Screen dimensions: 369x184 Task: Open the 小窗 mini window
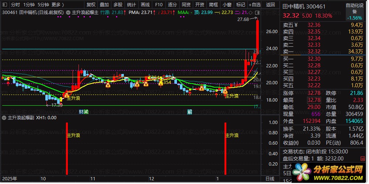[227, 4]
